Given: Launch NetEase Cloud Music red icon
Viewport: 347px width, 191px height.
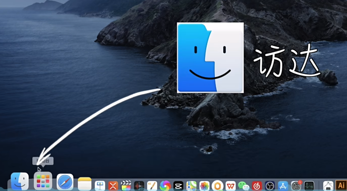Looking at the screenshot, I should click(x=257, y=186).
